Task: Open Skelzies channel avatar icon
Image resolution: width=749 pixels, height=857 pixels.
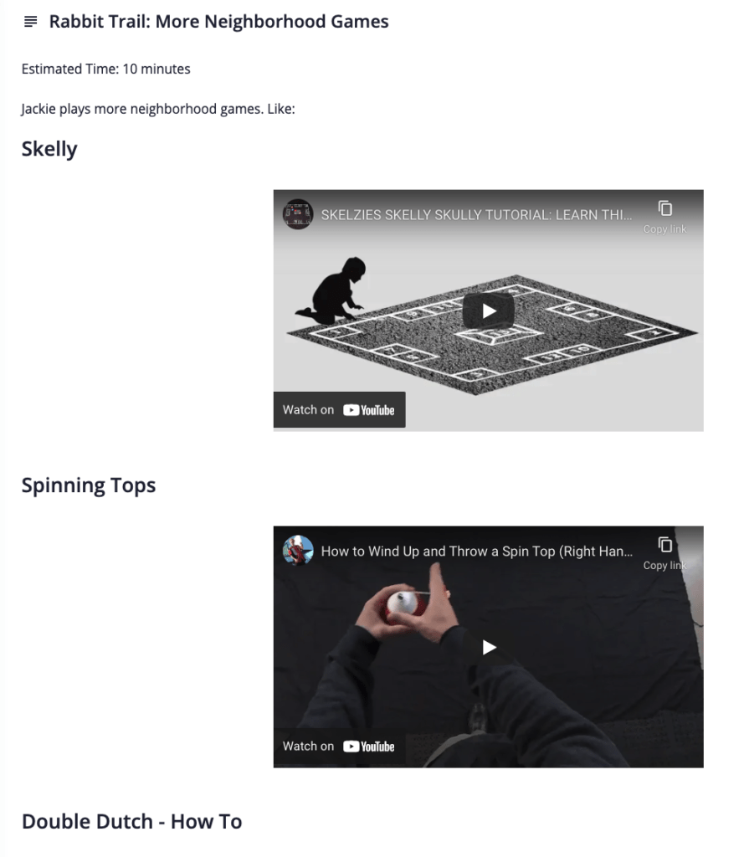Action: click(x=298, y=213)
